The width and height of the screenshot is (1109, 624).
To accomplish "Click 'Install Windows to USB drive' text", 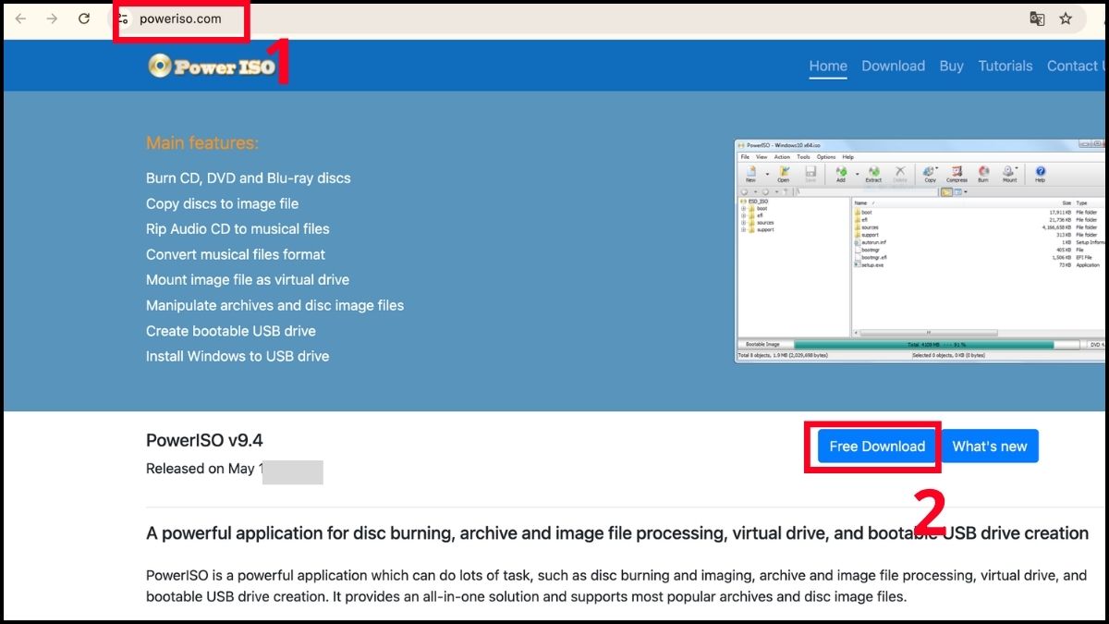I will (238, 356).
